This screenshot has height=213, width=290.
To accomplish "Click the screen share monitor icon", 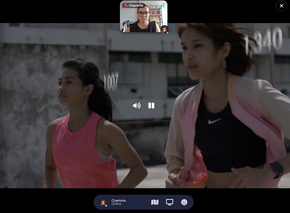I will pos(169,202).
